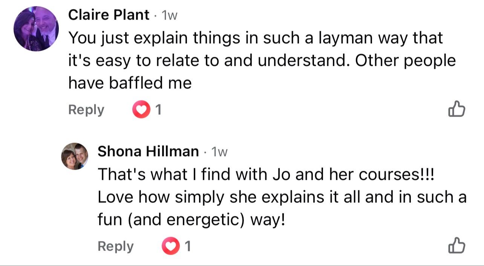Viewport: 484px width, 266px height.
Task: Click the line starting "Love how simply"
Action: pyautogui.click(x=282, y=197)
